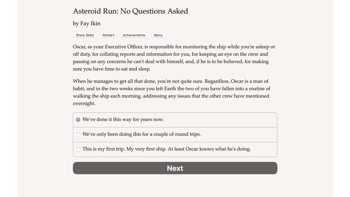Screen dimensions: 350x197
Task: Click the title 'Asteroid Run: No Questions Asked'
Action: 130,11
